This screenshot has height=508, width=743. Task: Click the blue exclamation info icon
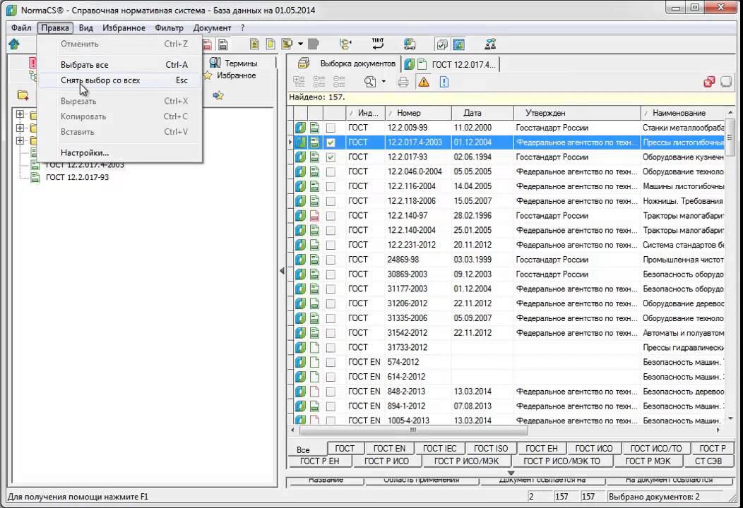444,82
